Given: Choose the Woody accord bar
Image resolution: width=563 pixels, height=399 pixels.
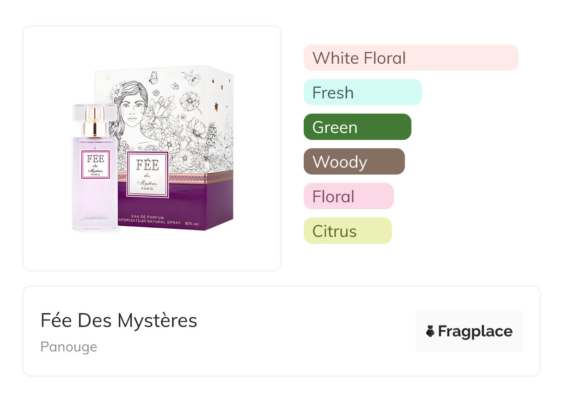Looking at the screenshot, I should click(x=354, y=162).
